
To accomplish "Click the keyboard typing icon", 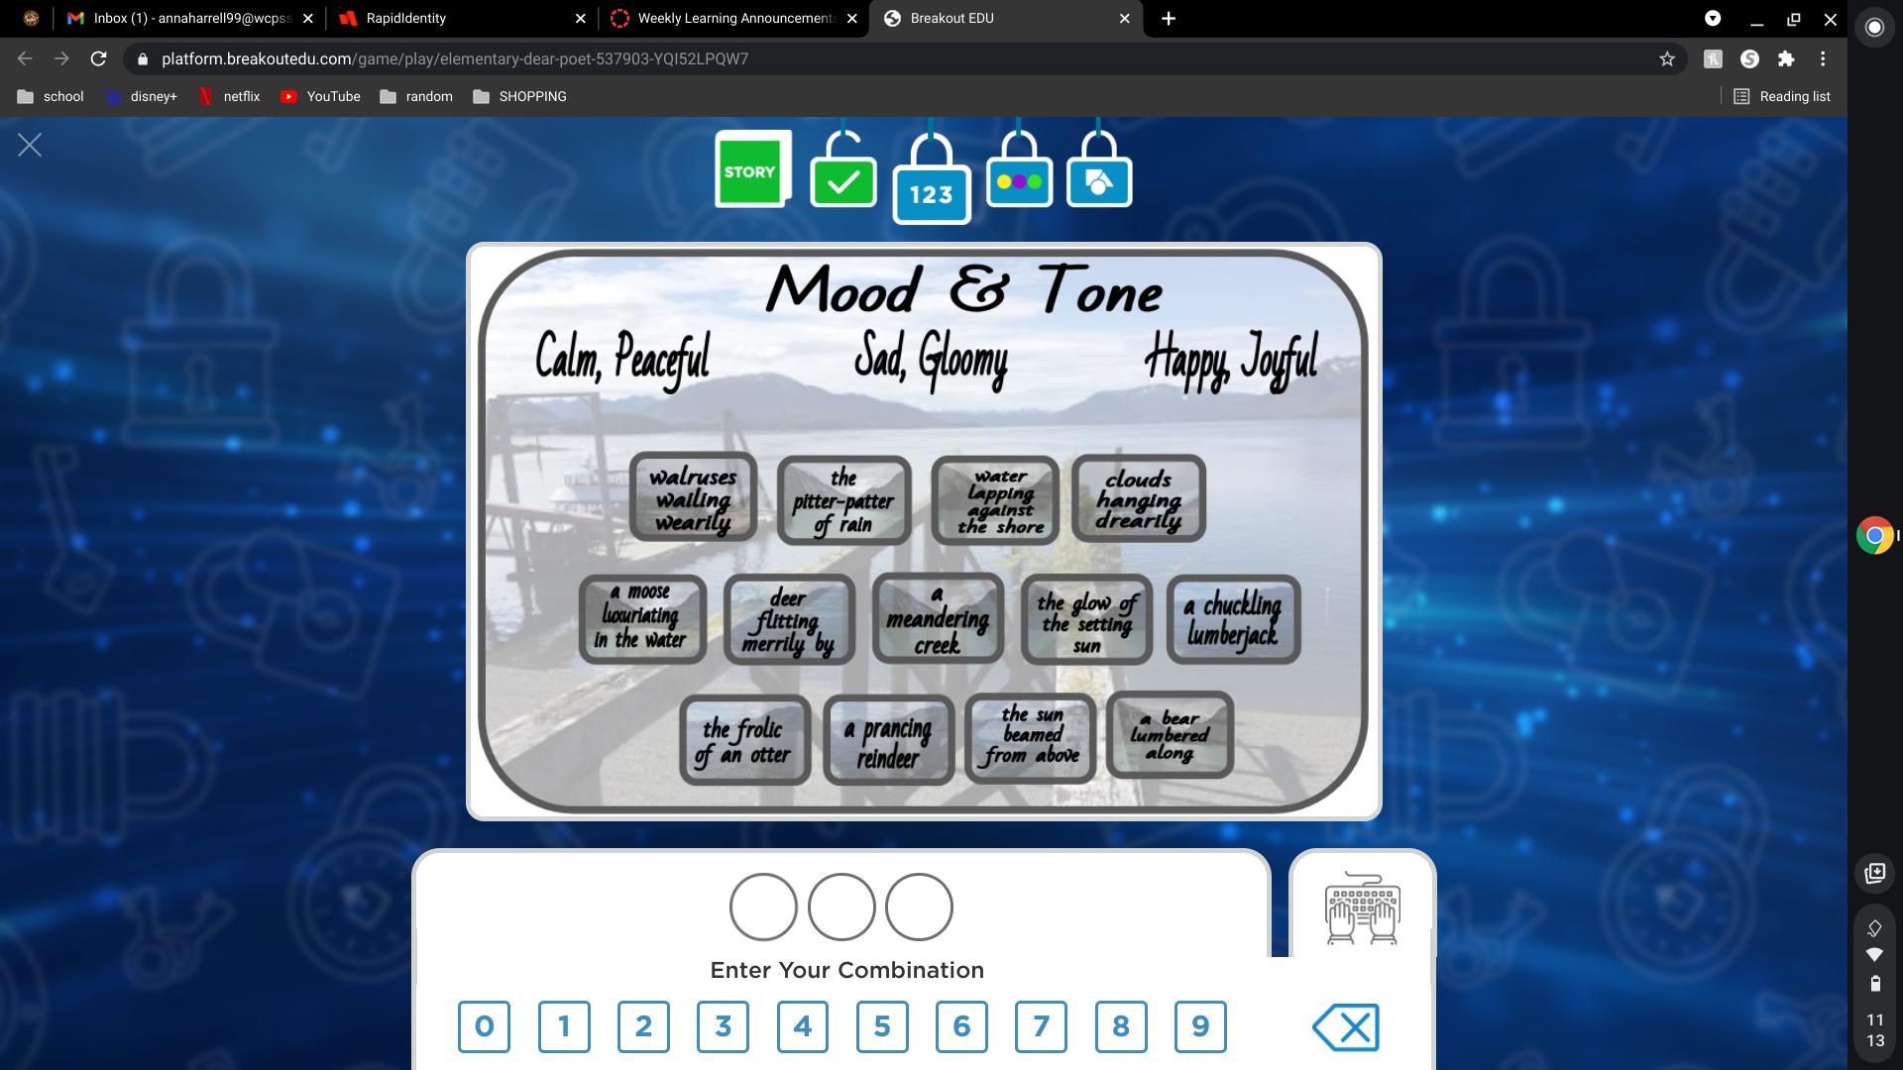I will point(1362,907).
